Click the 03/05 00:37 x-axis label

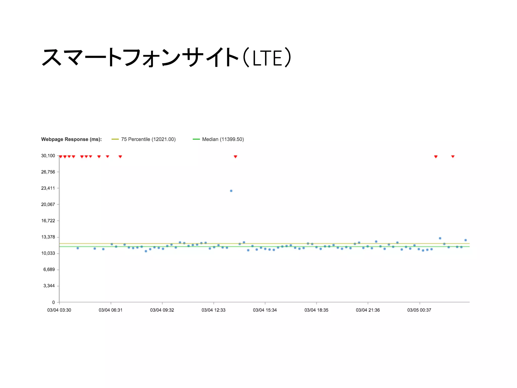point(419,310)
